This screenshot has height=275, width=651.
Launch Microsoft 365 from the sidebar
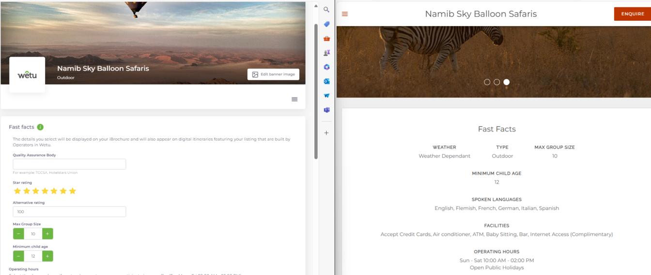click(x=326, y=67)
